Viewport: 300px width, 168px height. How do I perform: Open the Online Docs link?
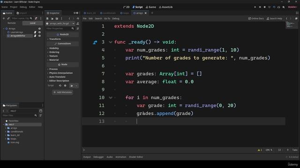256,19
